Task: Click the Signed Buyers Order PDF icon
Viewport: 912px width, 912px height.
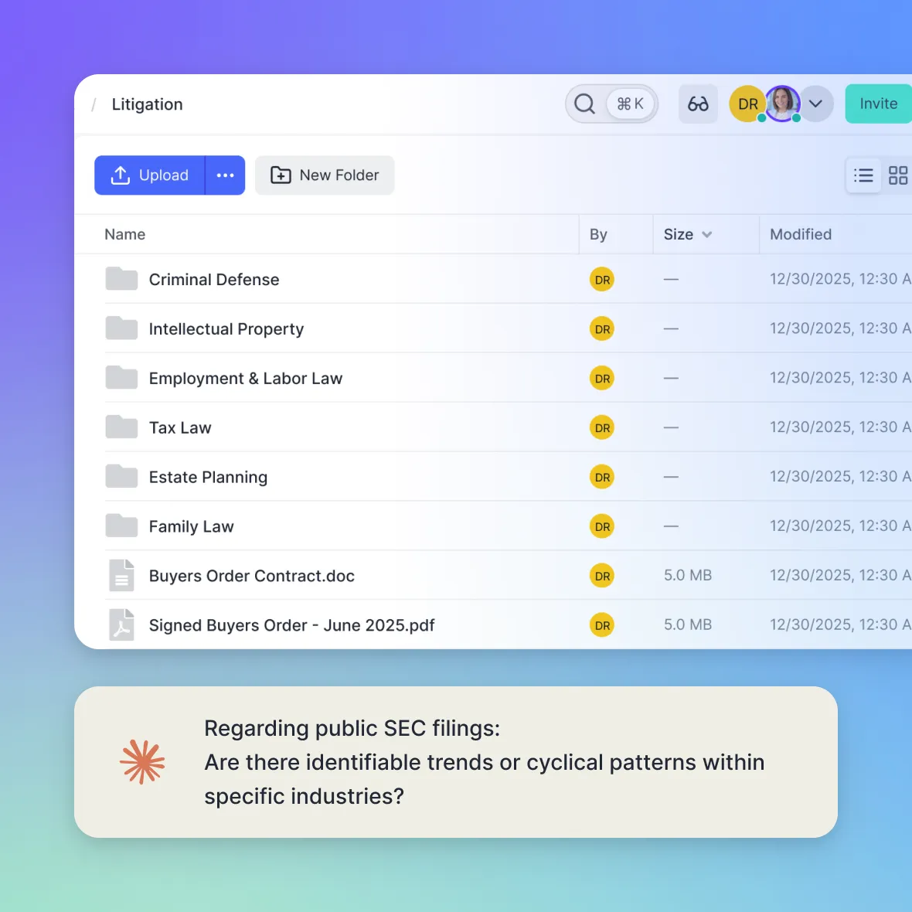Action: (x=121, y=625)
